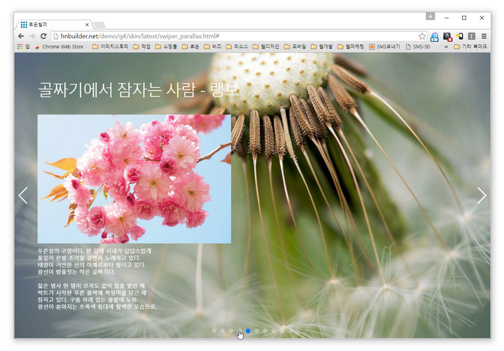Open a new tab
The height and width of the screenshot is (351, 504).
coord(99,25)
